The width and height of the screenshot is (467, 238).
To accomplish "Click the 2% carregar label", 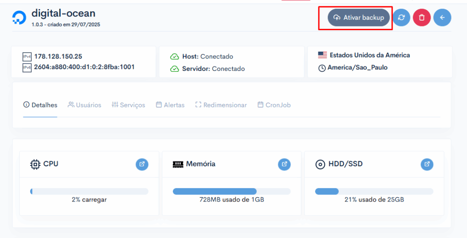I will tap(89, 200).
